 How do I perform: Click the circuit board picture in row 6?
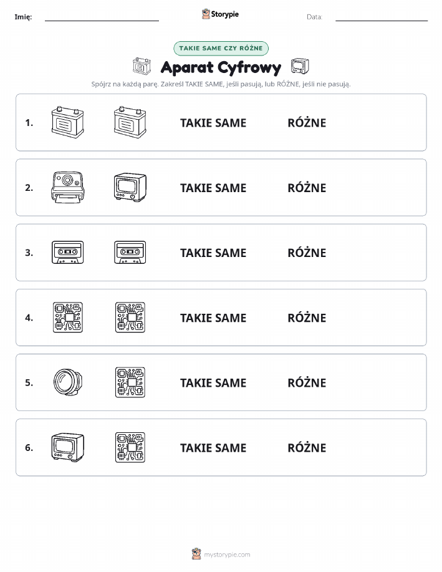pos(130,447)
